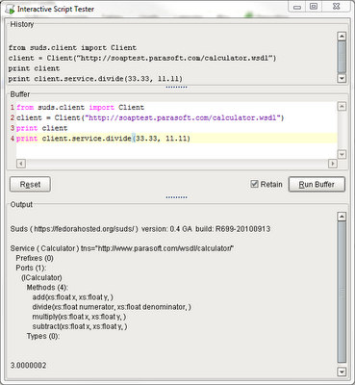Viewport: 355px width, 385px height.
Task: Click the 'add(xs:float x, xs:float y, )' line
Action: coord(73,297)
